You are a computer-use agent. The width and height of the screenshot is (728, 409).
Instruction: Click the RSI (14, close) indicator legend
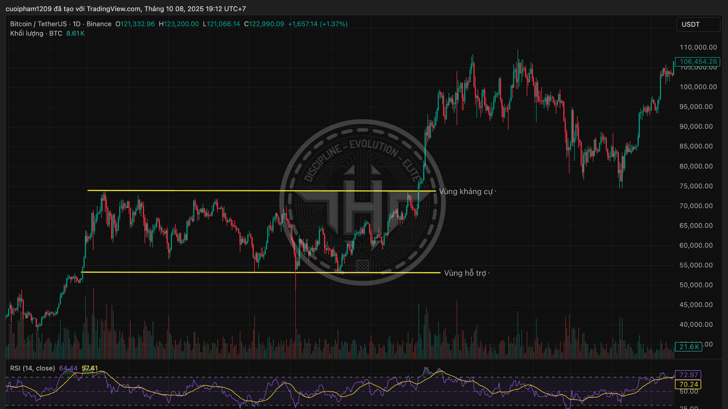[32, 368]
